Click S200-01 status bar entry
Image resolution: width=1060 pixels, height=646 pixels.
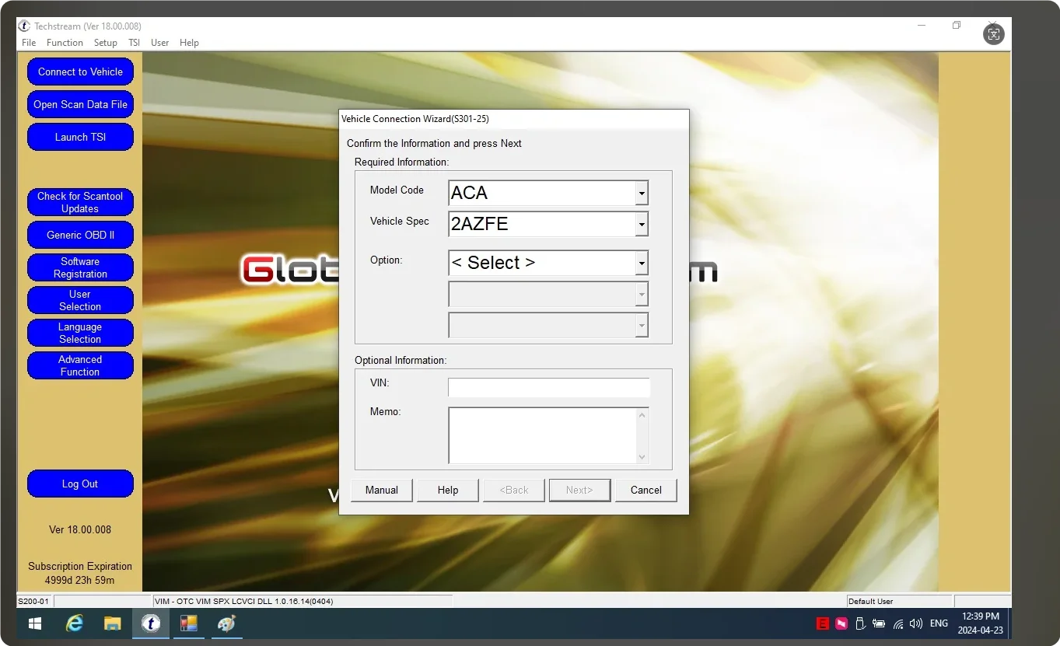[33, 601]
